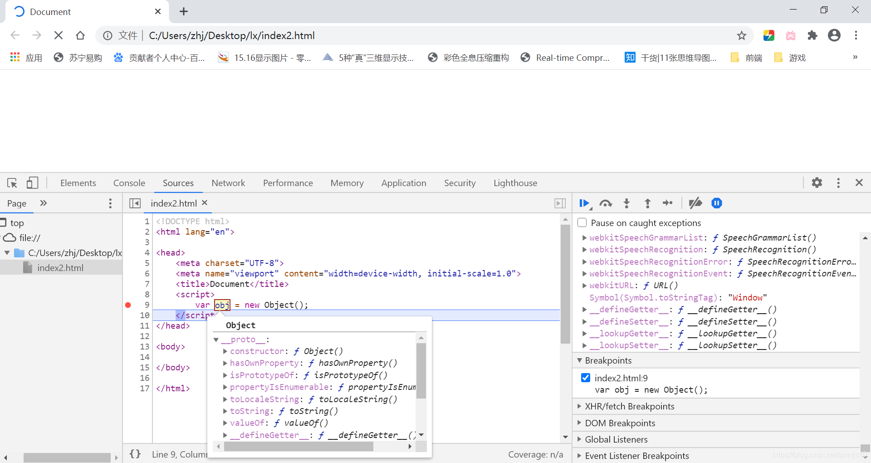Step over next function call

pyautogui.click(x=606, y=203)
